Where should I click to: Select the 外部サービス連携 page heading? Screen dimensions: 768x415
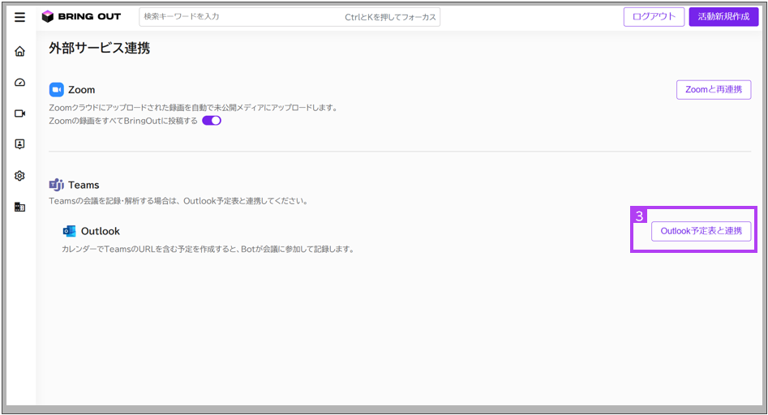coord(100,48)
